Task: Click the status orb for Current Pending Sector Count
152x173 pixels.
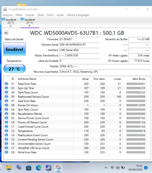Action: (x=7, y=139)
